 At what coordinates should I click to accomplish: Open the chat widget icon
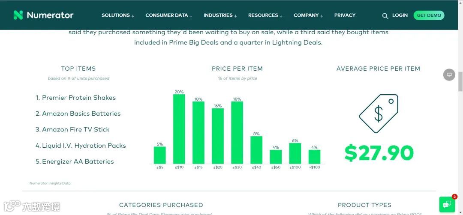tap(447, 204)
